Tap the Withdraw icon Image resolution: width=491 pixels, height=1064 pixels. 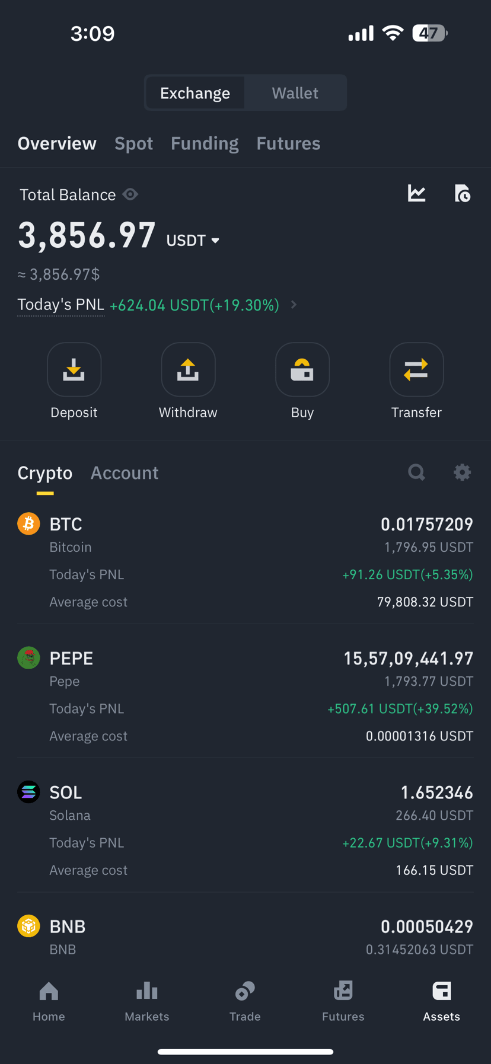click(188, 369)
